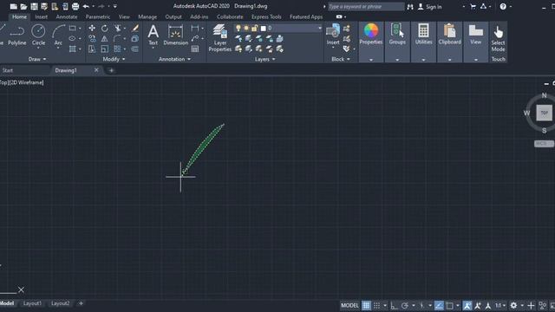Toggle layer 0 lock icon
The height and width of the screenshot is (312, 555).
pos(254,28)
